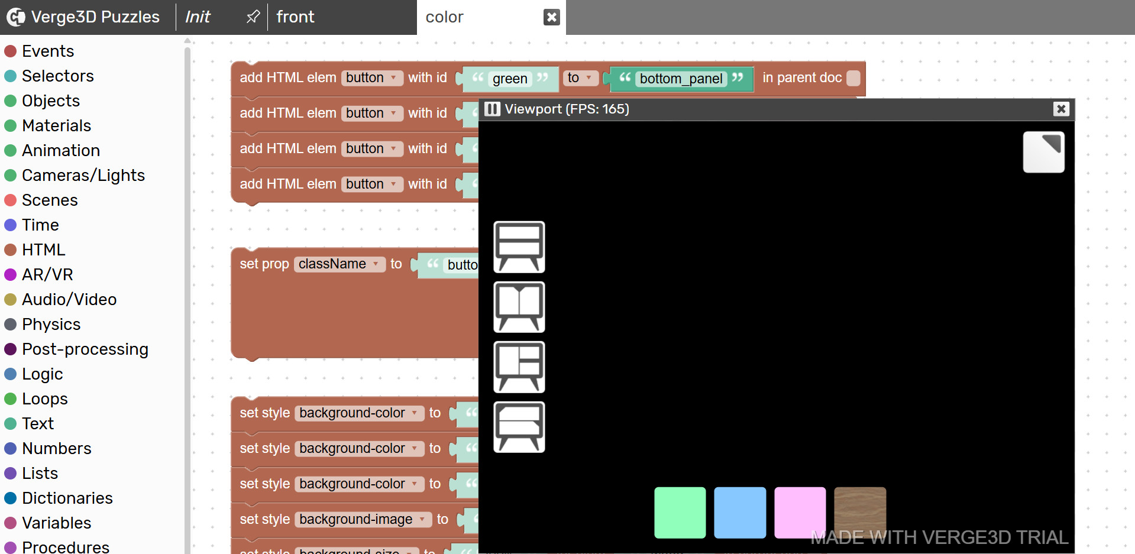
Task: Open the Materials puzzles category
Action: pos(56,126)
